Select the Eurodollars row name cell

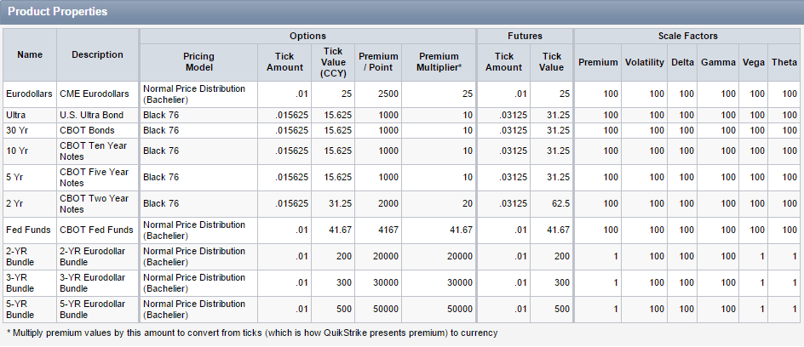point(30,94)
